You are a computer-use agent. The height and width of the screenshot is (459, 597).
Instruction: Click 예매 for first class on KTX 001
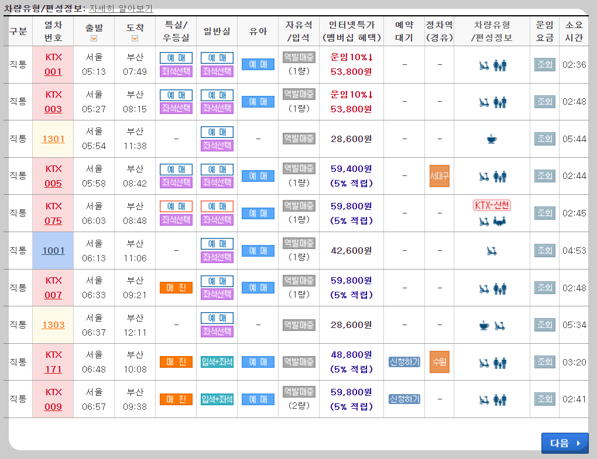coord(175,58)
